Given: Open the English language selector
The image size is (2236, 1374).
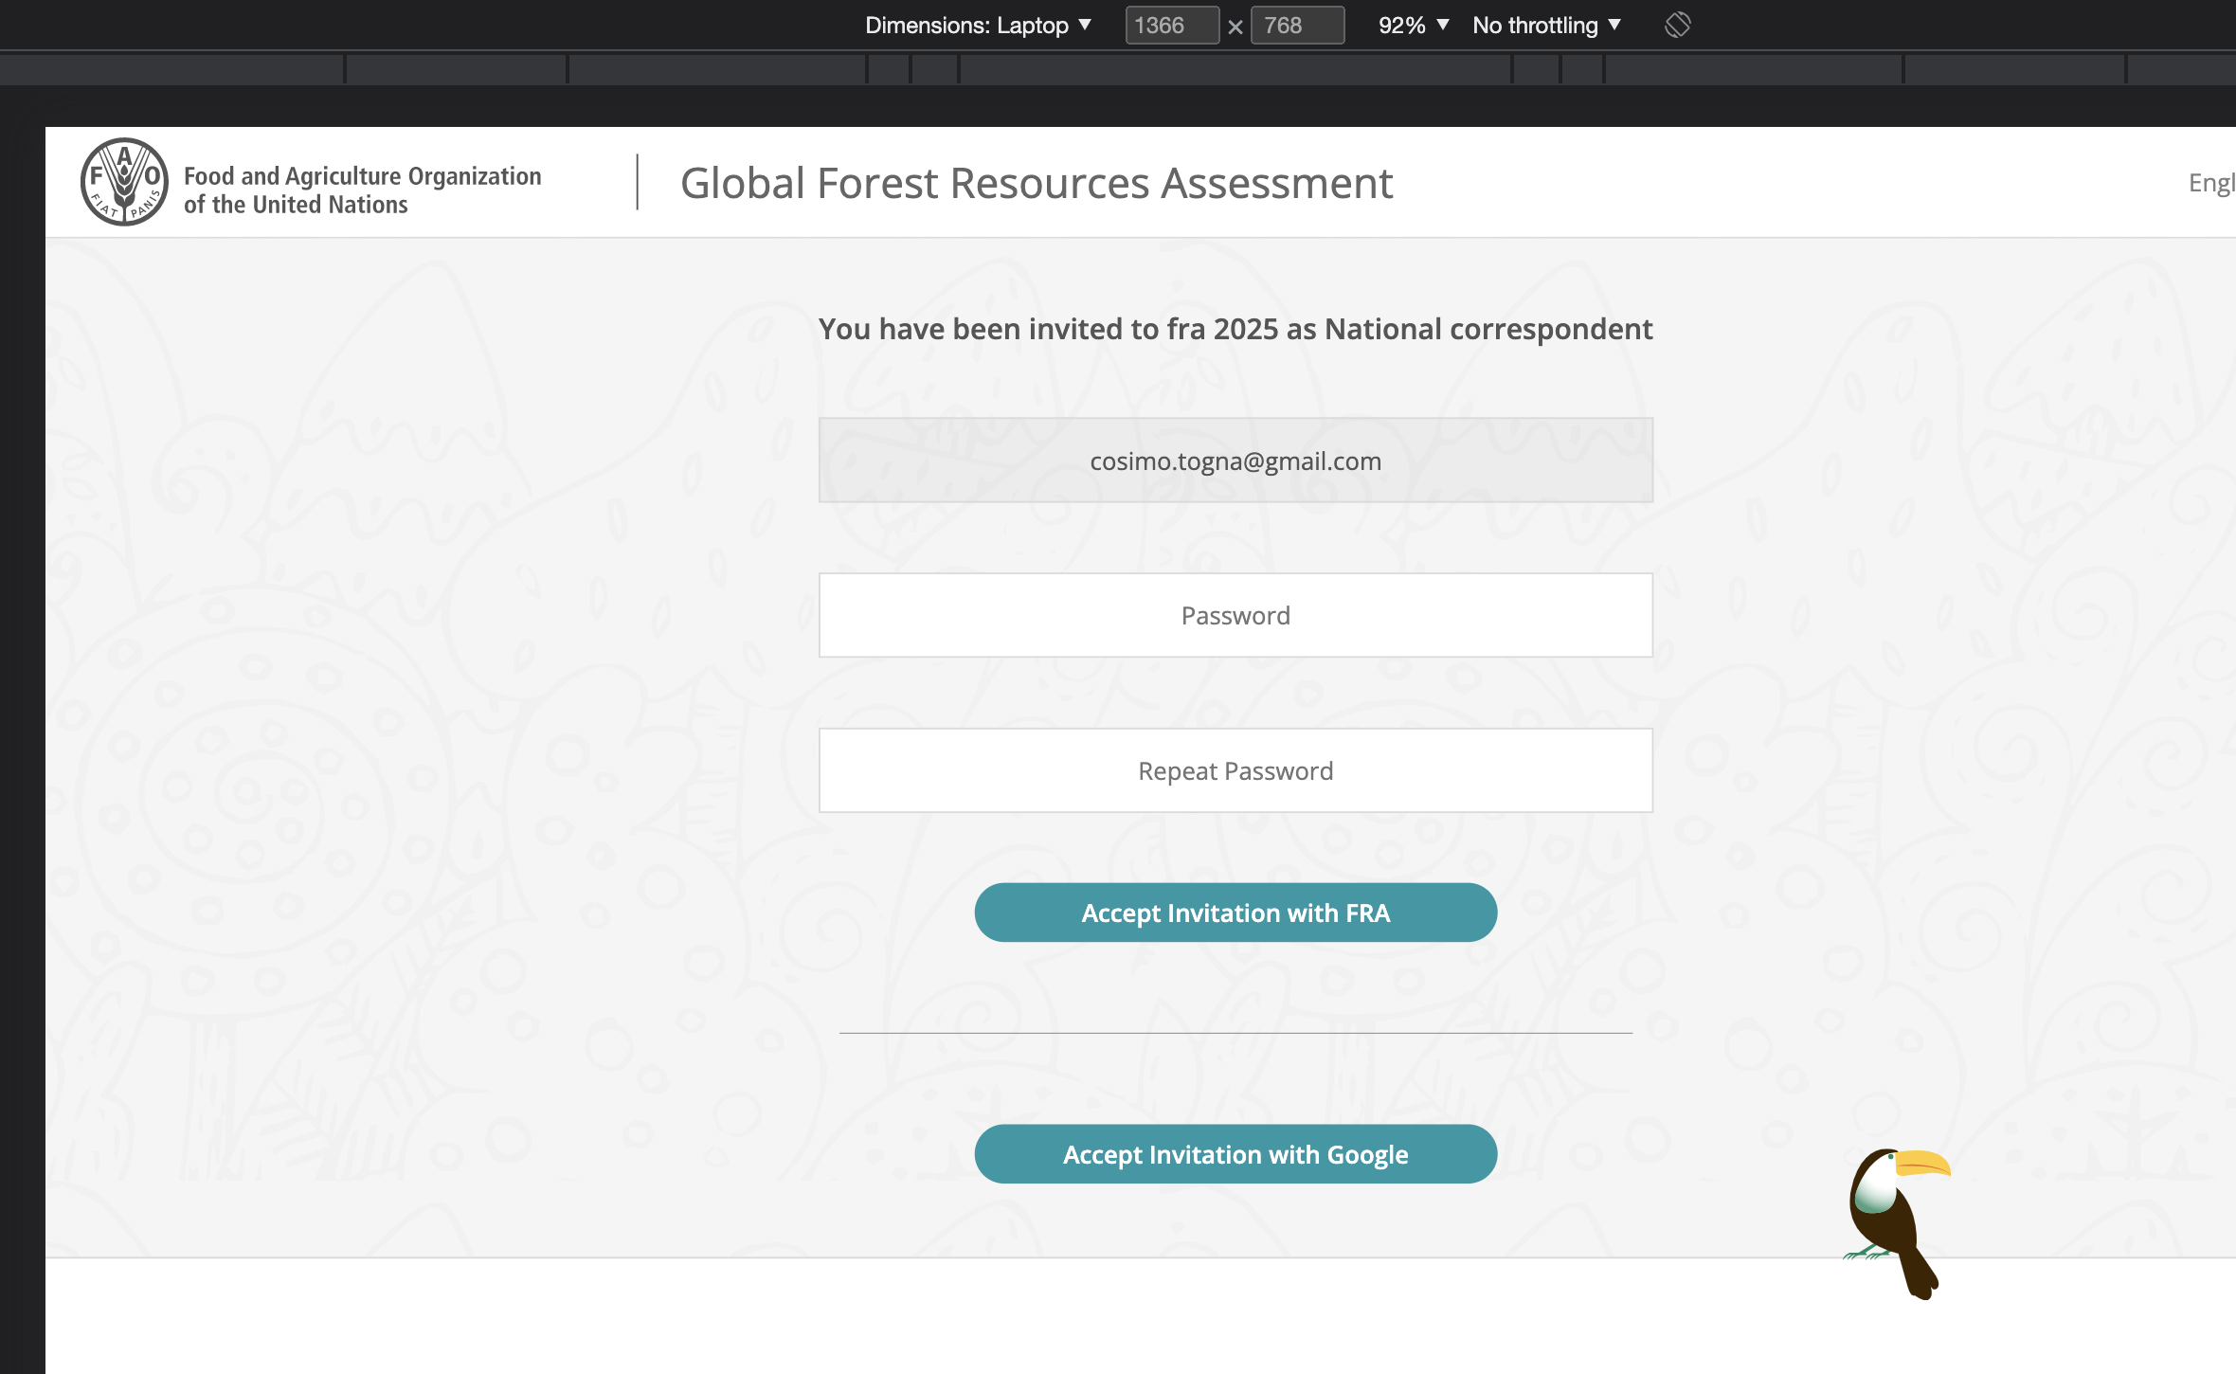Looking at the screenshot, I should coord(2210,183).
